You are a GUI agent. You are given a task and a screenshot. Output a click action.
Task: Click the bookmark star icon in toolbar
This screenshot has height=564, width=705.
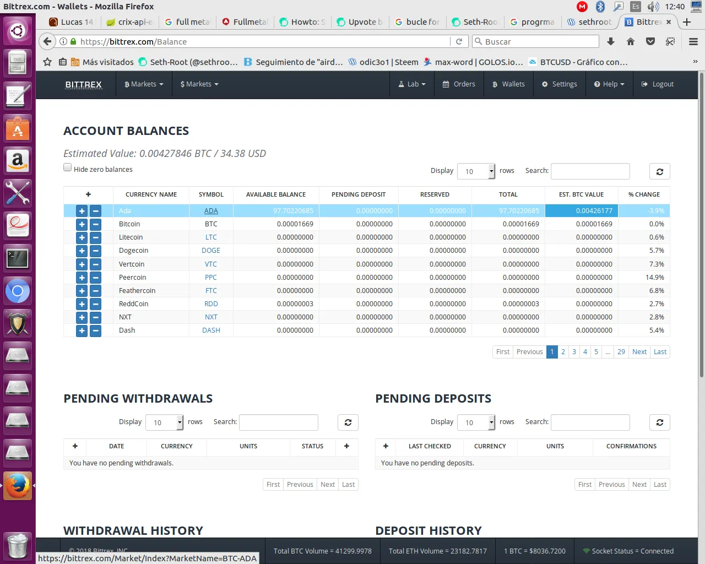[x=47, y=62]
